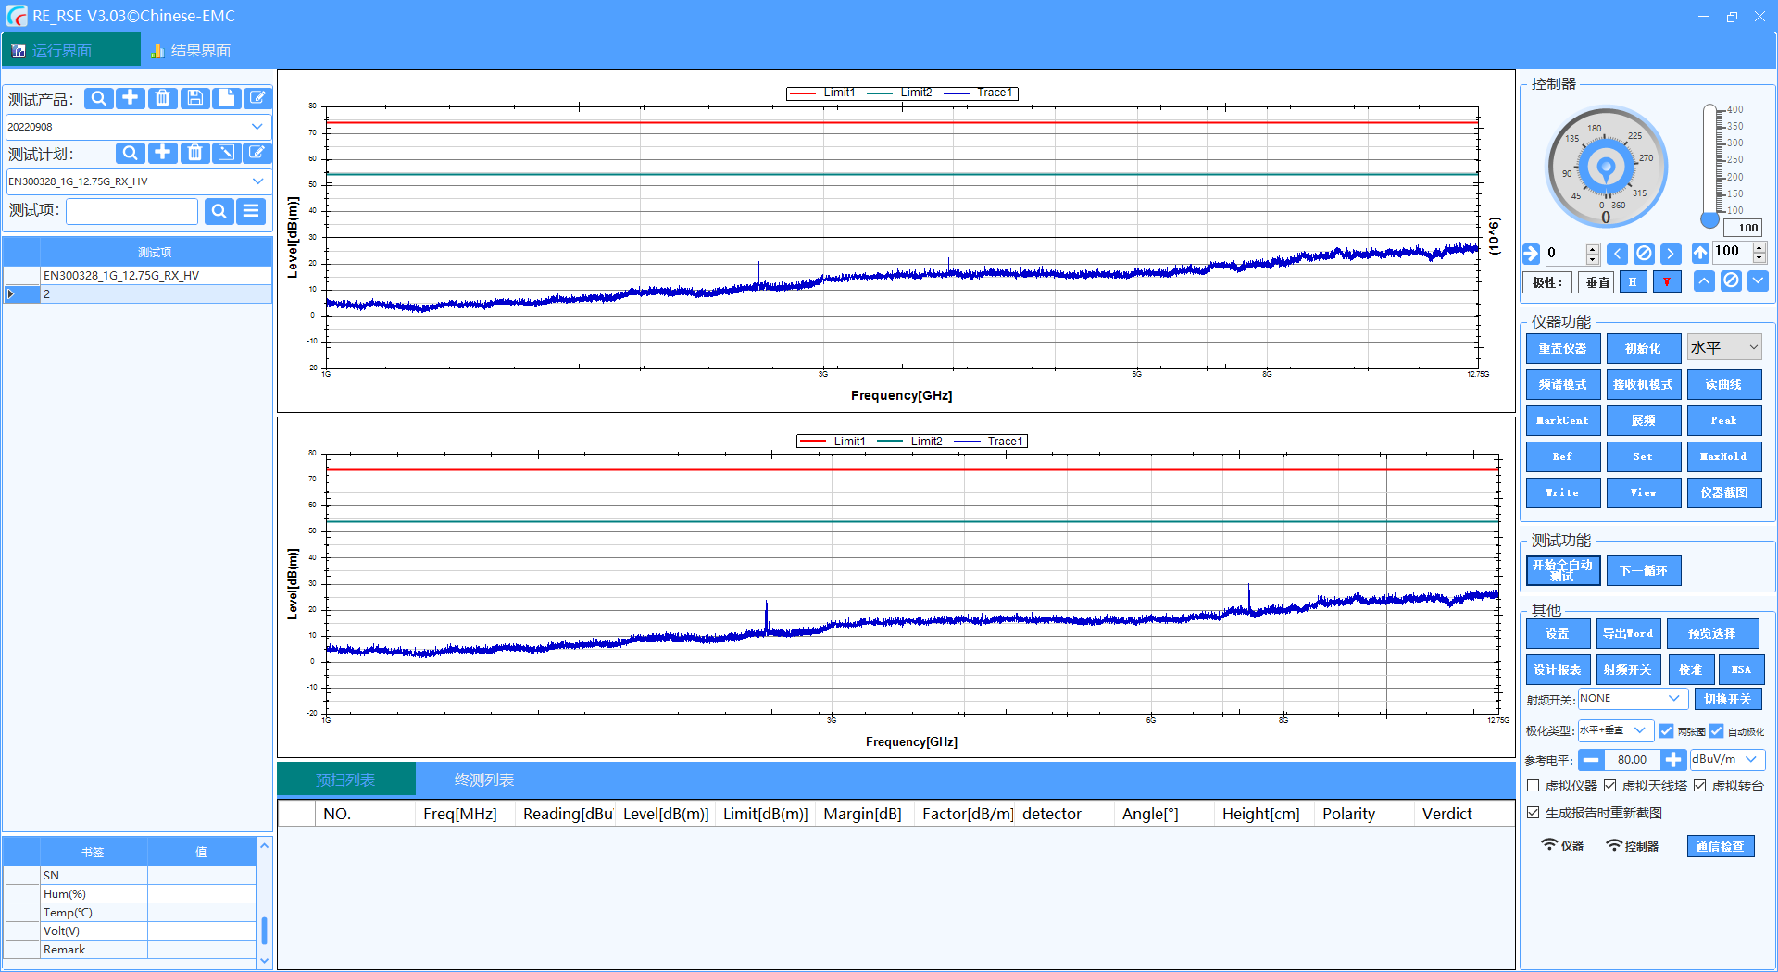Increase the reference level with the plus button

tap(1672, 760)
